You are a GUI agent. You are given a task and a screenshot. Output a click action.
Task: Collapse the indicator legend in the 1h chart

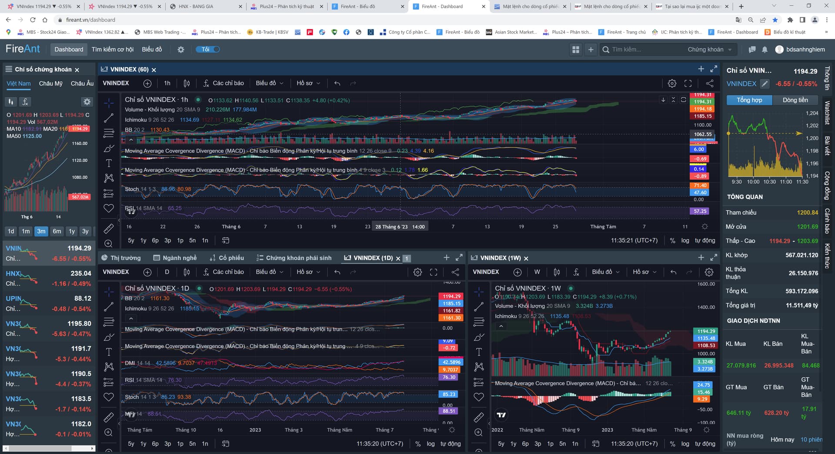point(131,140)
